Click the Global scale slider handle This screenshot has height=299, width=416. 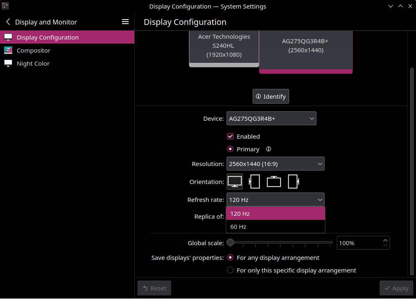point(230,243)
